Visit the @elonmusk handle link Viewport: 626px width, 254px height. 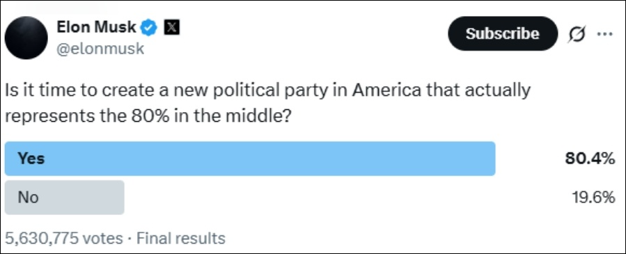[x=100, y=49]
